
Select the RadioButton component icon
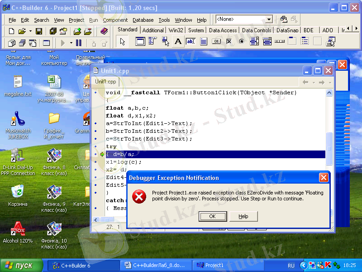242,42
